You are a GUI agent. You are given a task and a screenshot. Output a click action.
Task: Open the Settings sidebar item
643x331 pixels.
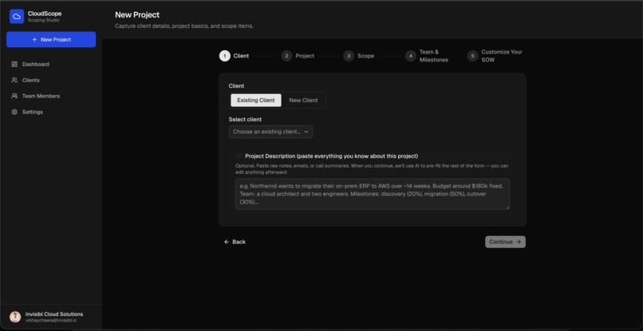coord(51,112)
